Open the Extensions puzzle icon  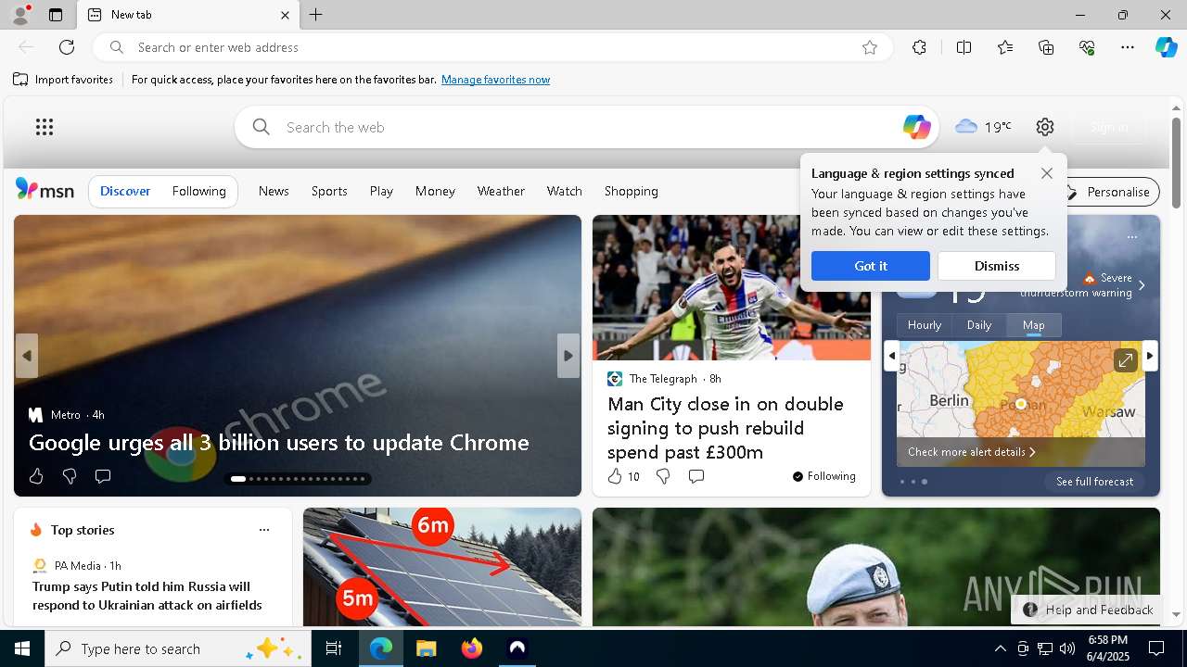click(919, 47)
